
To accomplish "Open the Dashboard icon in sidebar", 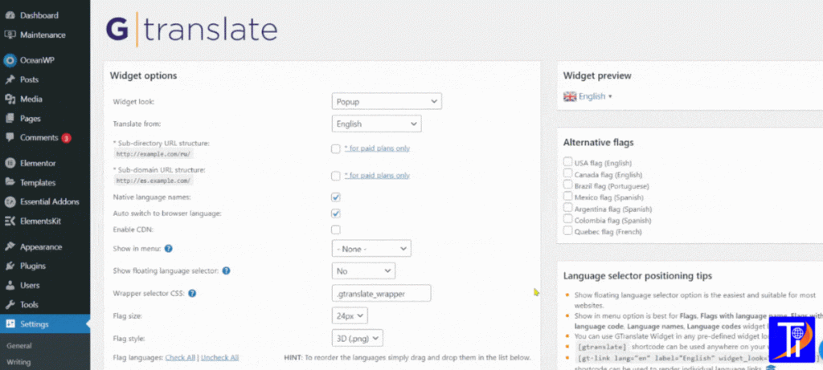I will [10, 16].
